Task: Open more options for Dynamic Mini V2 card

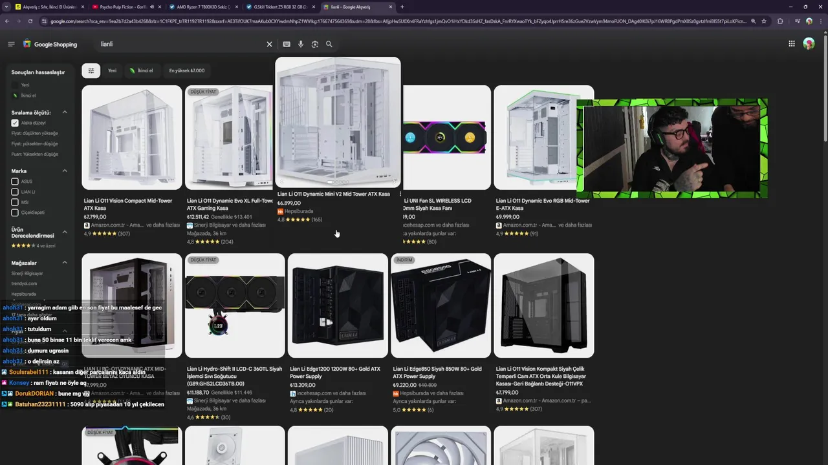Action: click(400, 194)
